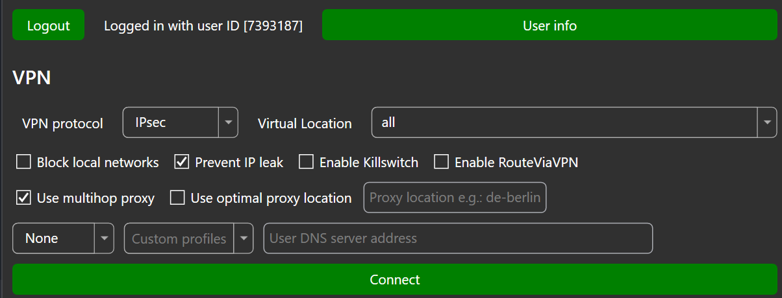The image size is (782, 298).
Task: Focus the Proxy location input field
Action: click(455, 198)
